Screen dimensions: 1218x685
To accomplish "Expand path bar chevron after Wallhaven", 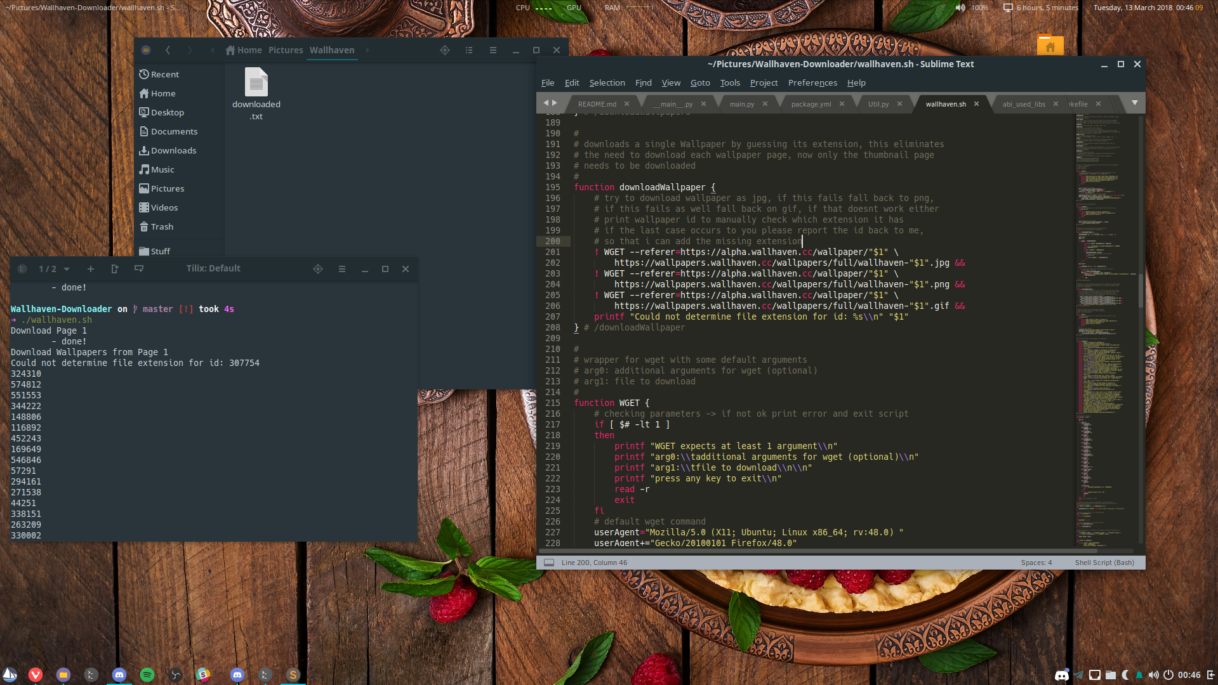I will [367, 50].
